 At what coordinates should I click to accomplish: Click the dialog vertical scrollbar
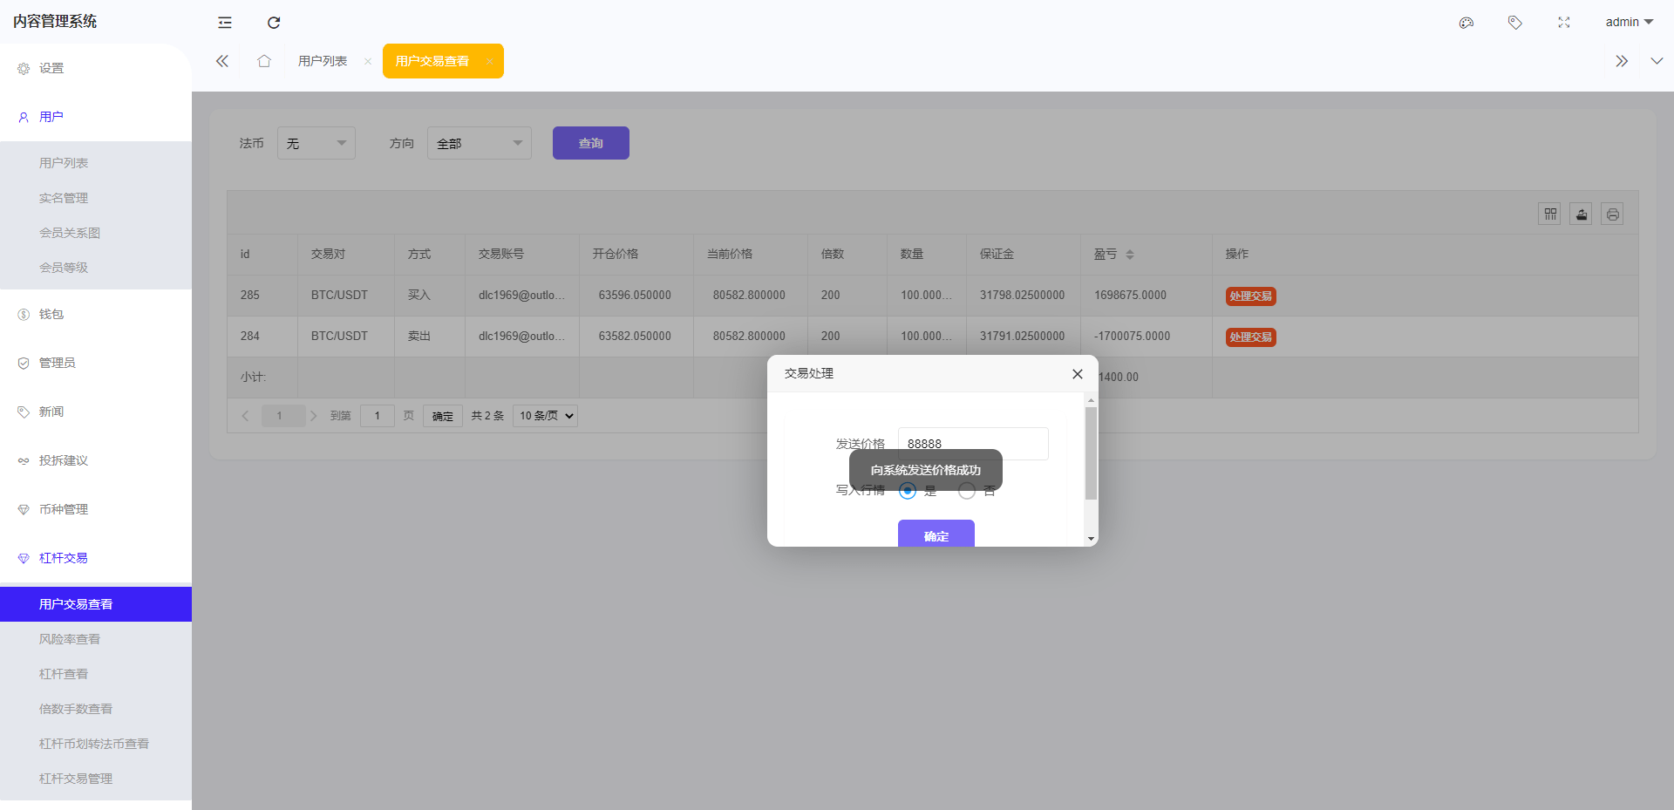1091,453
